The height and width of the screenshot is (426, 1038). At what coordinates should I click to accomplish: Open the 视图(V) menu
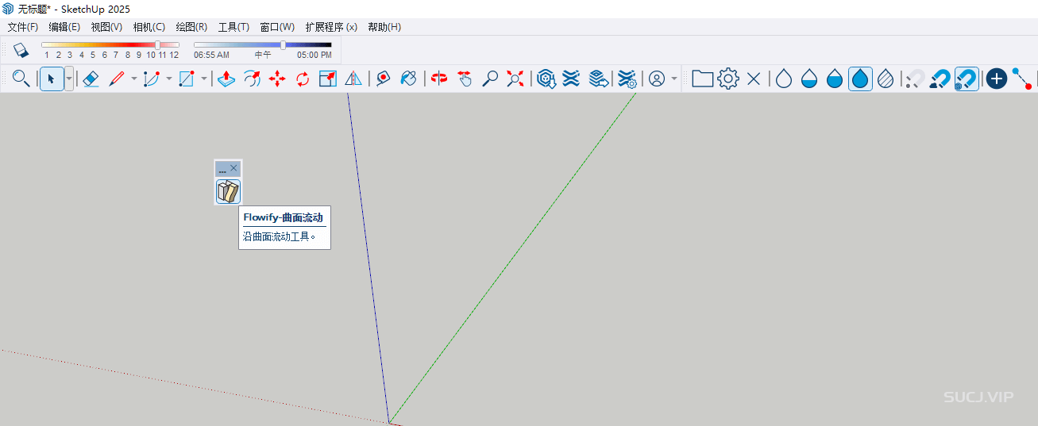coord(106,27)
